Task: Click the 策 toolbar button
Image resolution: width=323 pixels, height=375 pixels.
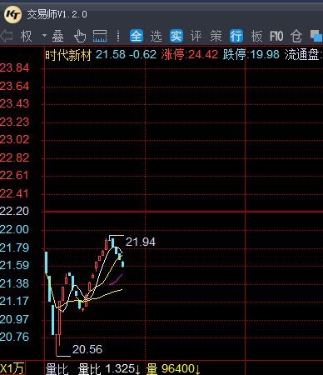Action: [216, 37]
